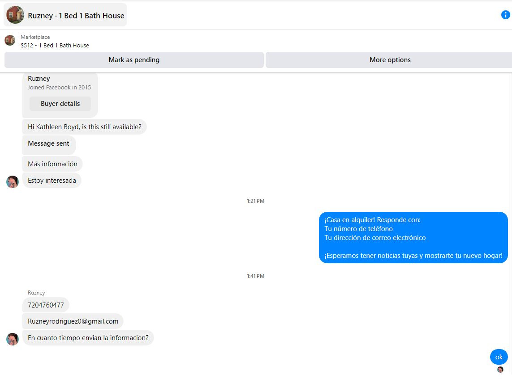This screenshot has width=512, height=379.
Task: Click the 'Message sent' bubble
Action: click(x=49, y=145)
